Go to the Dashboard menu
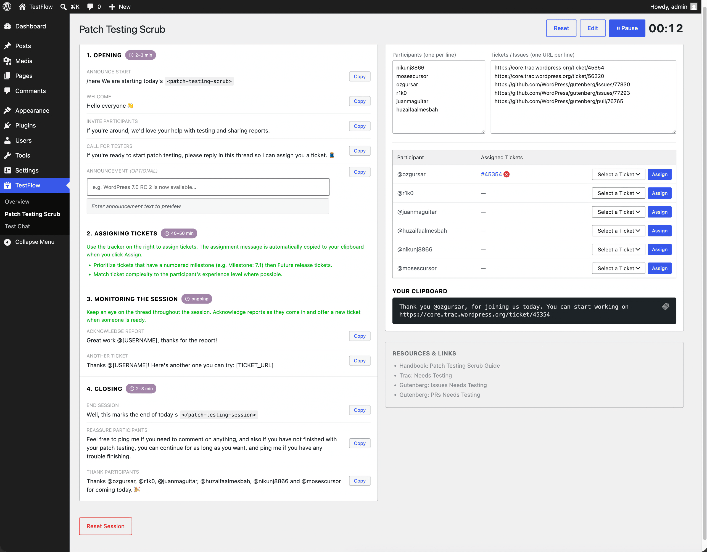The height and width of the screenshot is (552, 707). [x=30, y=26]
